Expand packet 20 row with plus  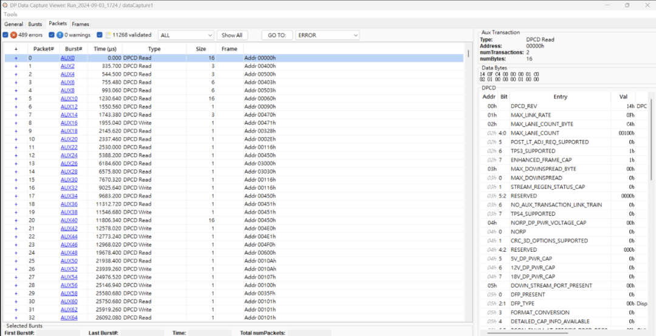pyautogui.click(x=16, y=220)
